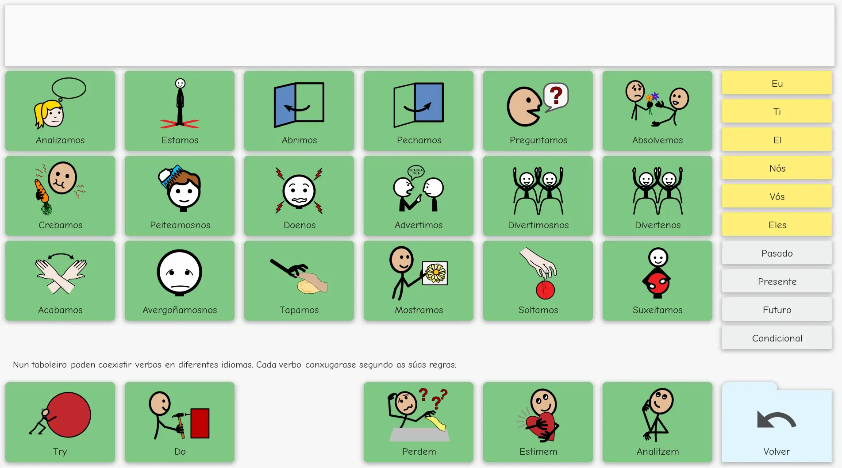Viewport: 842px width, 468px height.
Task: Select the Preguntamos question bubble tile
Action: pyautogui.click(x=538, y=111)
